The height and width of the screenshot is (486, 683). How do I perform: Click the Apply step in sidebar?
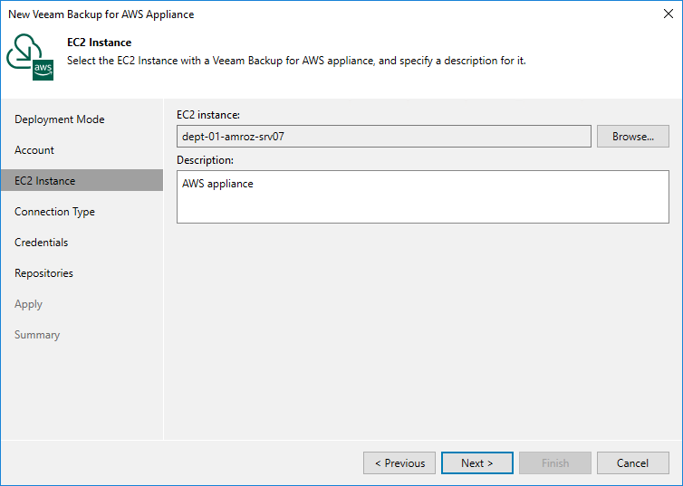(29, 304)
